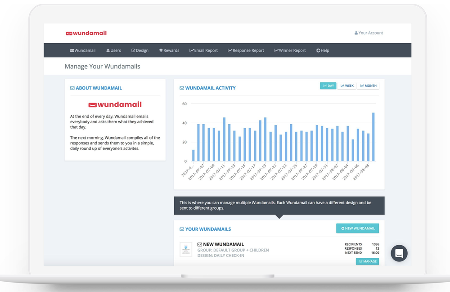Open the Wundamail nav menu item

83,50
